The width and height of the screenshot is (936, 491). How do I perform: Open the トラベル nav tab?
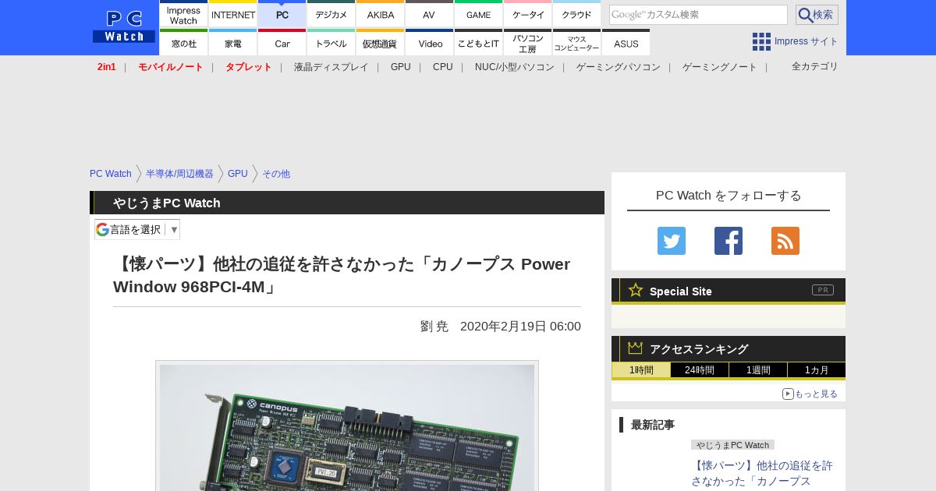point(331,43)
